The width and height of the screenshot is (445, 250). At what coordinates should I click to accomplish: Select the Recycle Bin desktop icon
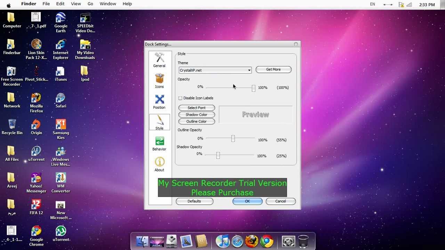pos(12,127)
